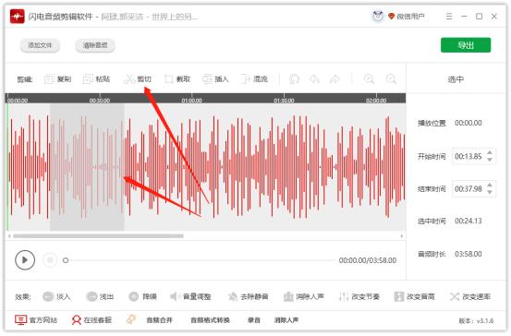Open 在线客服 (online support) link

[91, 320]
